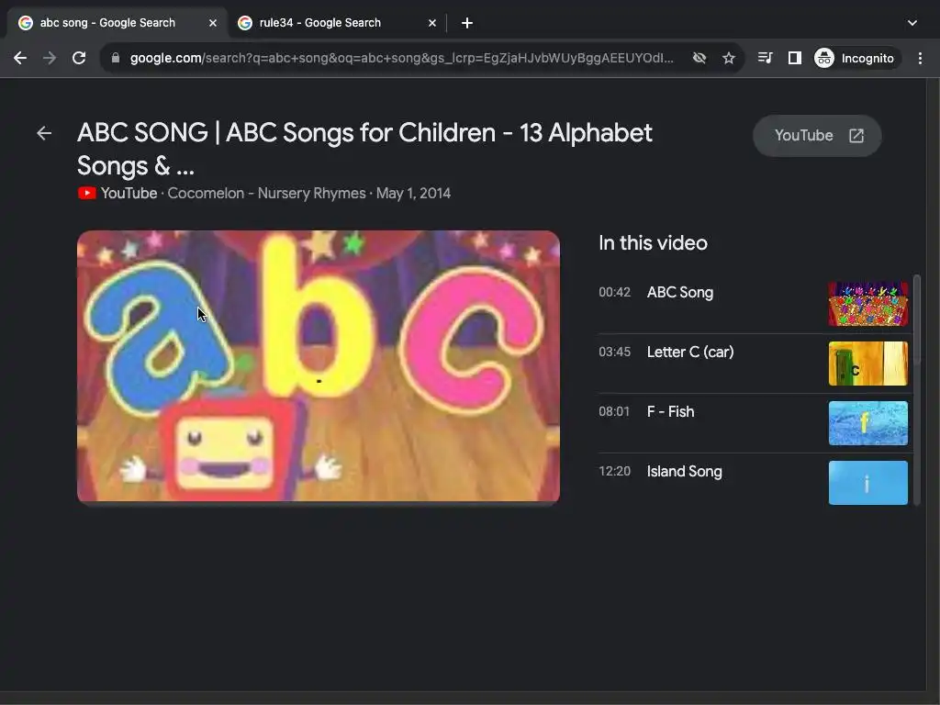Select the F - Fish chapter thumbnail
Viewport: 940px width, 705px height.
[x=867, y=423]
